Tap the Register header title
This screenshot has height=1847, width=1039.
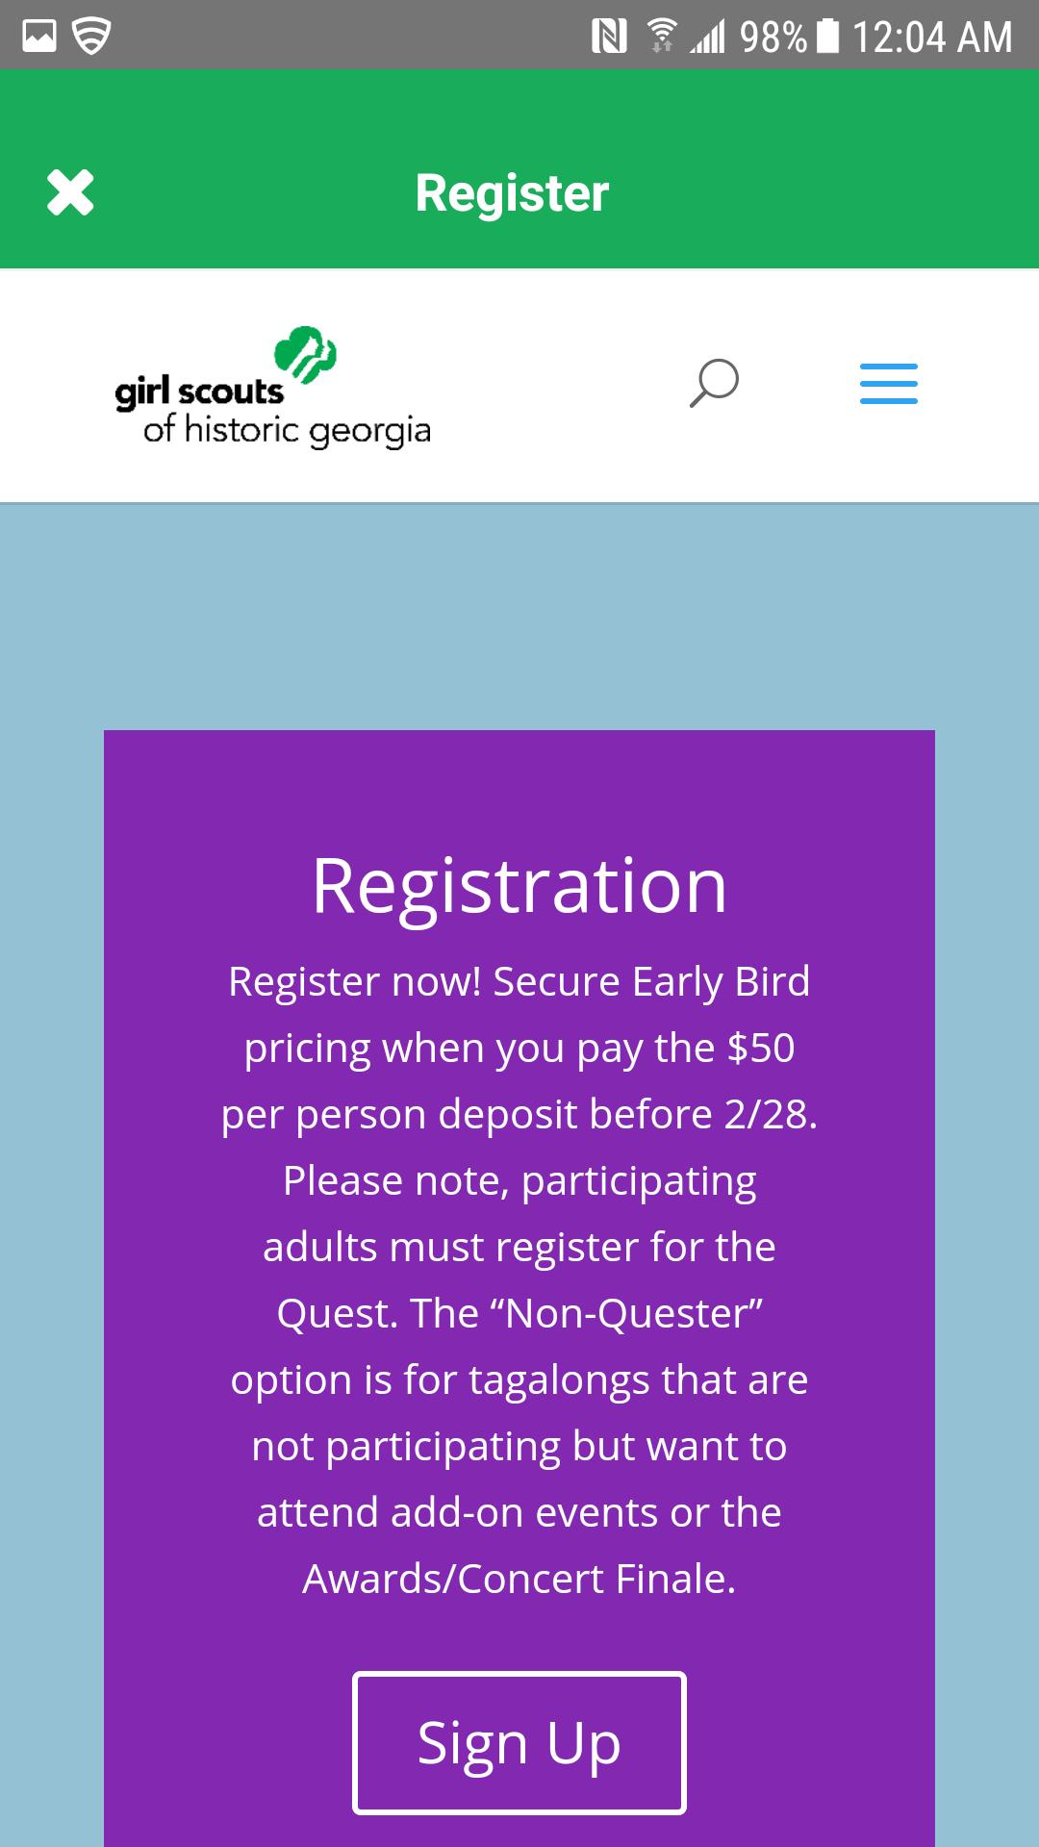tap(512, 192)
